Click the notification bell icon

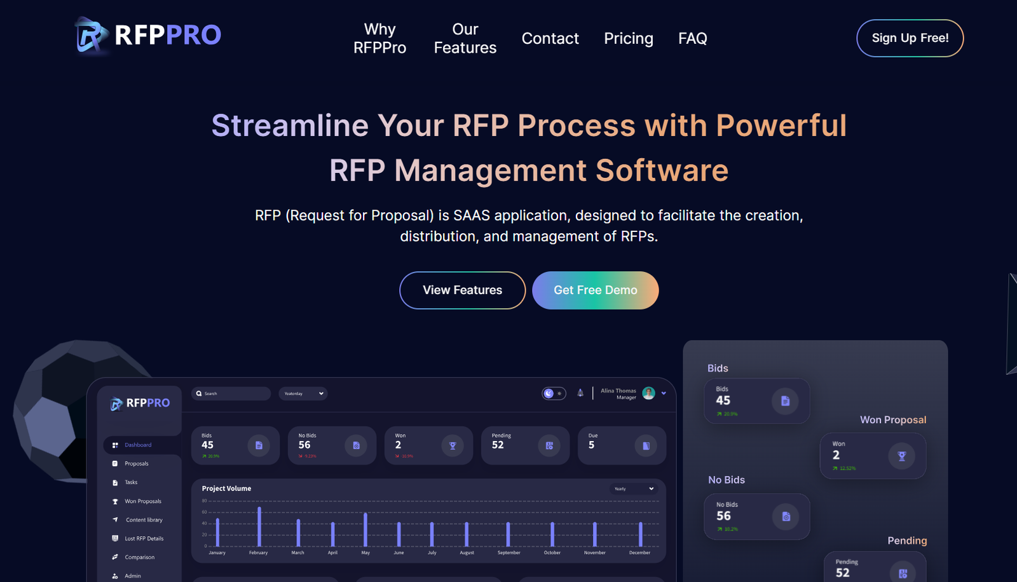coord(580,393)
